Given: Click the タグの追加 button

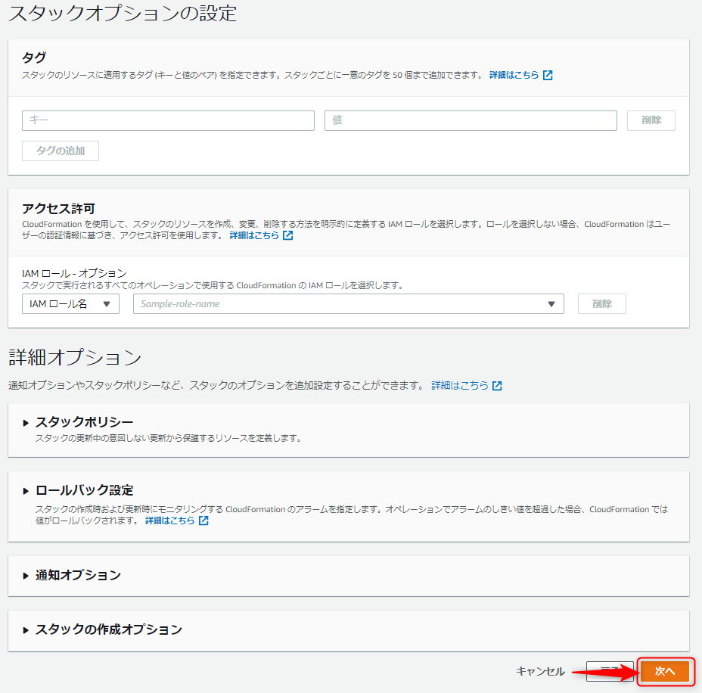Looking at the screenshot, I should click(x=61, y=151).
